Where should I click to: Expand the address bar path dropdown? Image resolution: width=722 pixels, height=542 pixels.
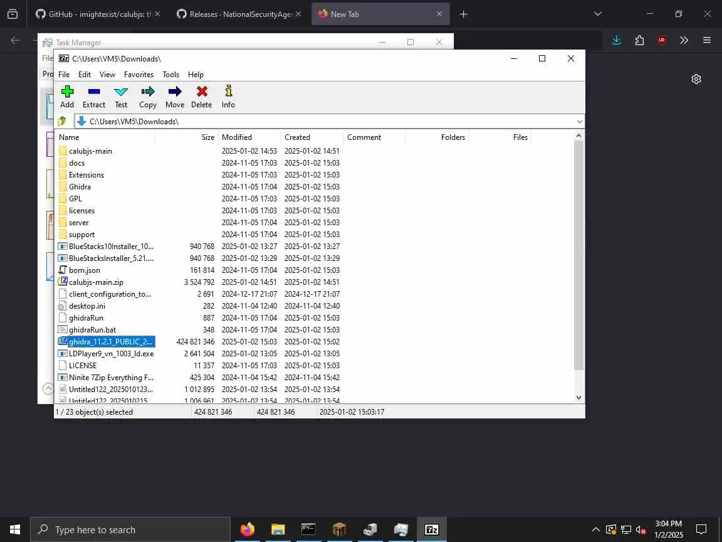point(579,122)
